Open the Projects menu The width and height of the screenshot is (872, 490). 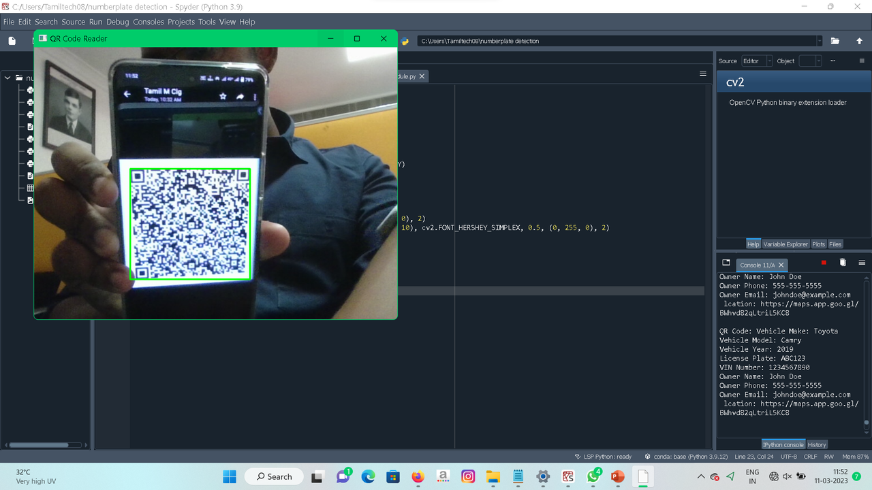click(x=181, y=22)
